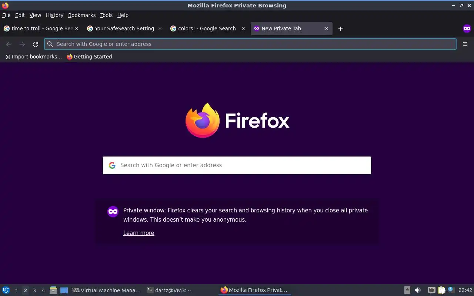Reload the current page

click(x=36, y=44)
